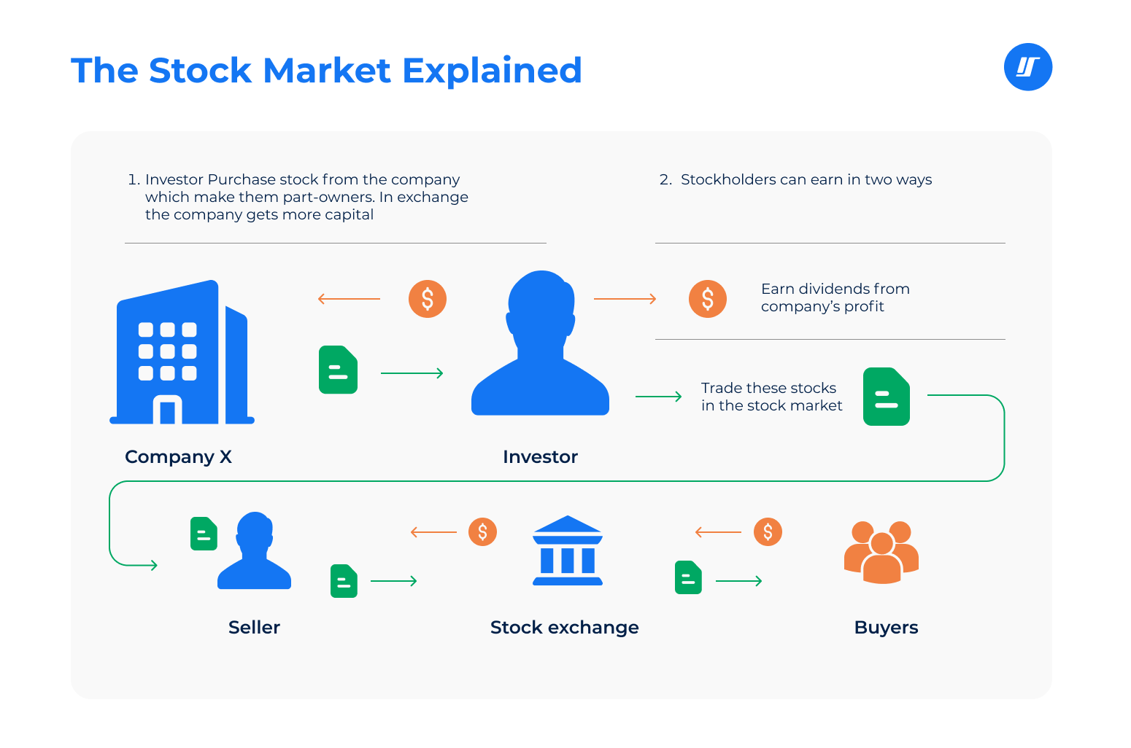Click 'Trade these stocks in the stock market' text
This screenshot has height=748, width=1131.
point(772,397)
